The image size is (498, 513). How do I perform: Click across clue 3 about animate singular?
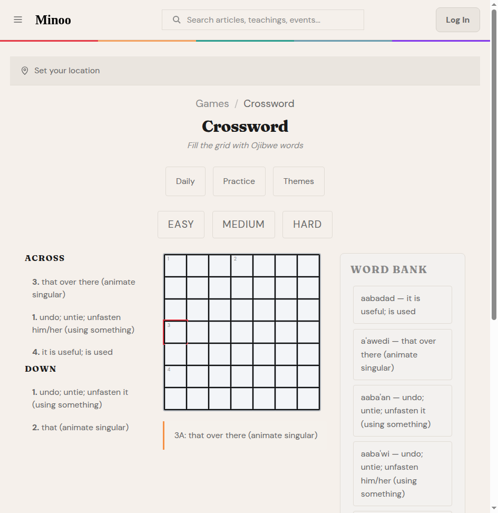pyautogui.click(x=83, y=288)
